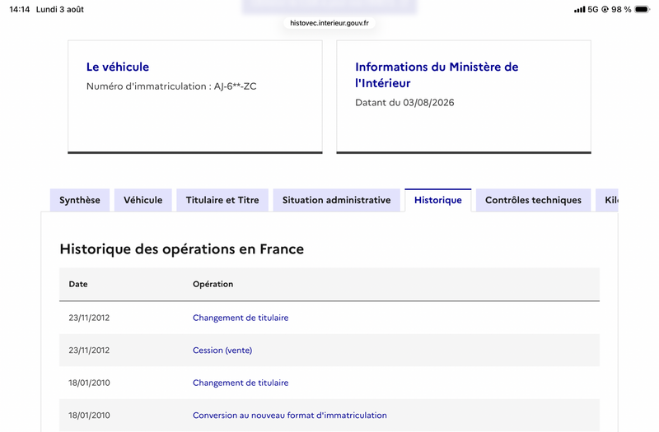Screen dimensions: 659x432
Task: Click the Cession (vente) operation link
Action: pyautogui.click(x=222, y=351)
